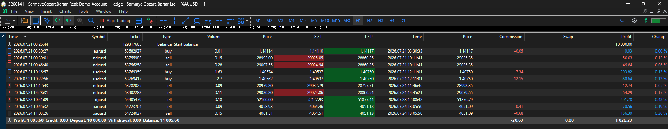Enable Algo Trading
Image resolution: width=668 pixels, height=129 pixels.
[115, 21]
